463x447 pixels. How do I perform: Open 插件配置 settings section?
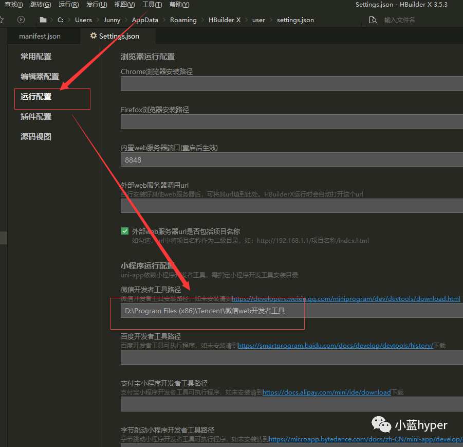click(x=36, y=117)
